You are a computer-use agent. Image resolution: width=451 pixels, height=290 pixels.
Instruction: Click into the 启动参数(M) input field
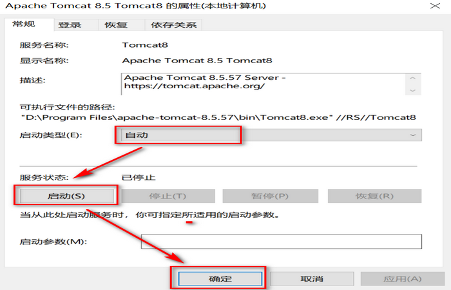tap(282, 242)
